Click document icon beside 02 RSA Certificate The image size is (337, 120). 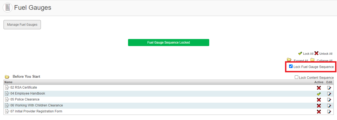(x=7, y=88)
